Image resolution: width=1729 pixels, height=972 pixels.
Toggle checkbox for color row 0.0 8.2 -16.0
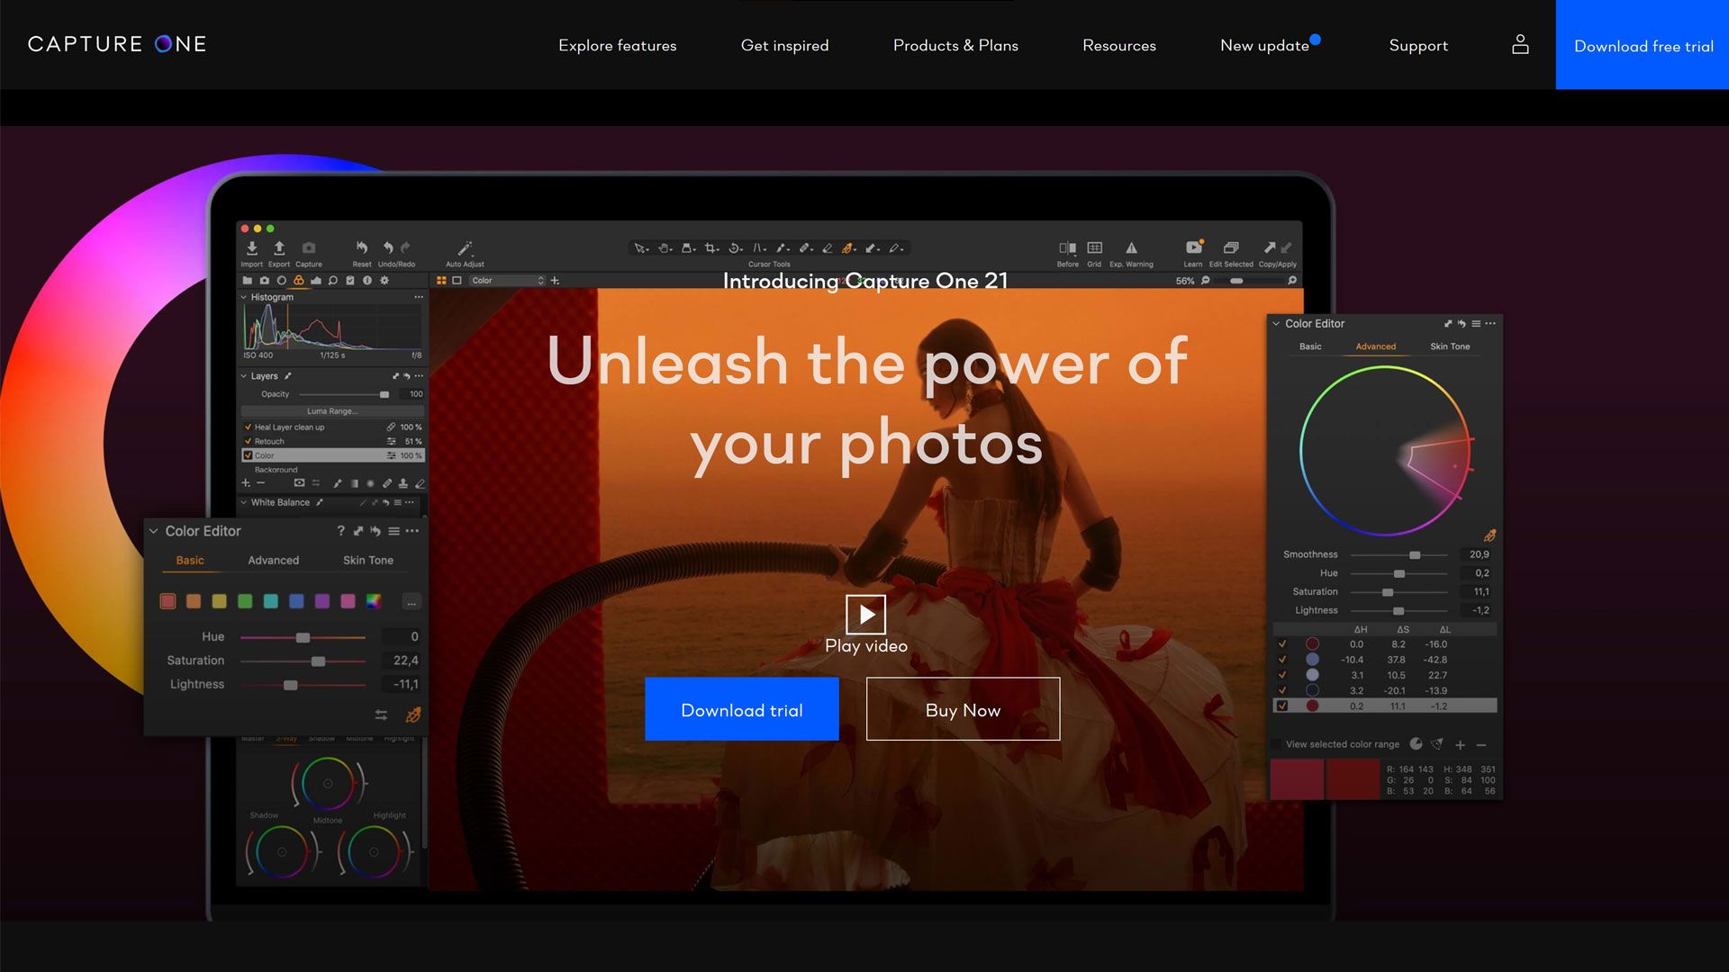(1282, 644)
